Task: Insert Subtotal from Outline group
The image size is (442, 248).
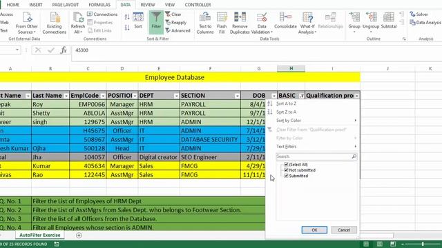Action: [389, 21]
